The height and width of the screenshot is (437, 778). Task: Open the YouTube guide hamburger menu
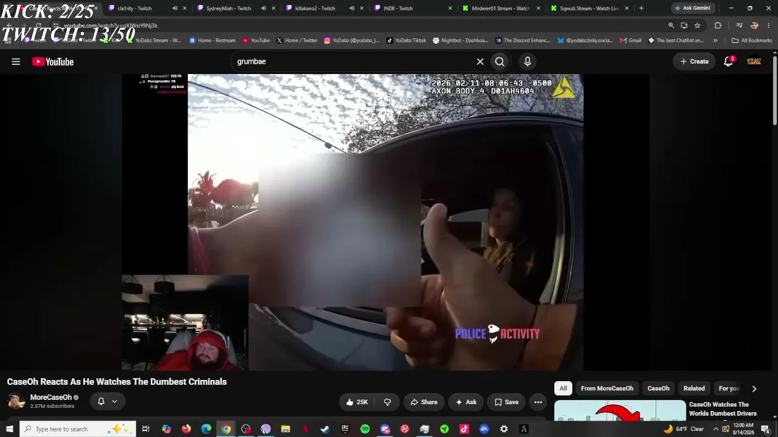pyautogui.click(x=16, y=61)
